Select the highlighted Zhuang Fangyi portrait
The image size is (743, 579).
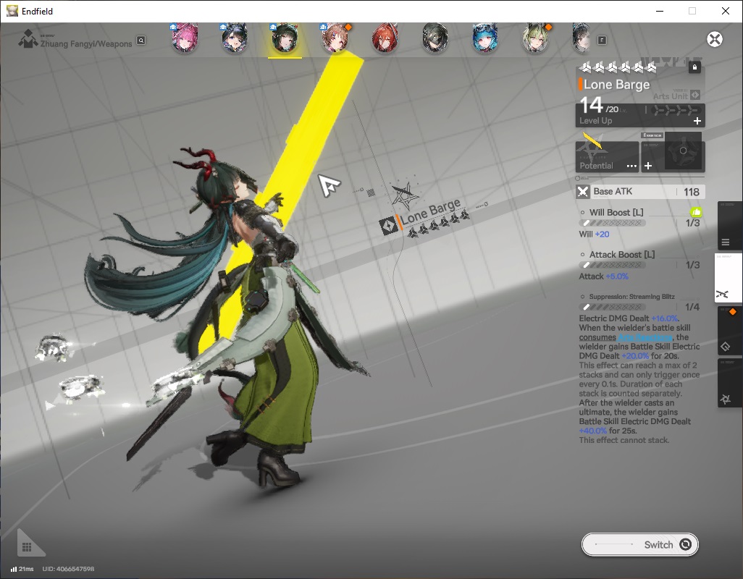pyautogui.click(x=285, y=38)
